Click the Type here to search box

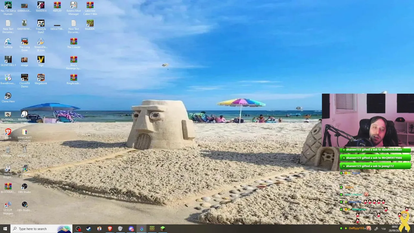click(x=41, y=228)
